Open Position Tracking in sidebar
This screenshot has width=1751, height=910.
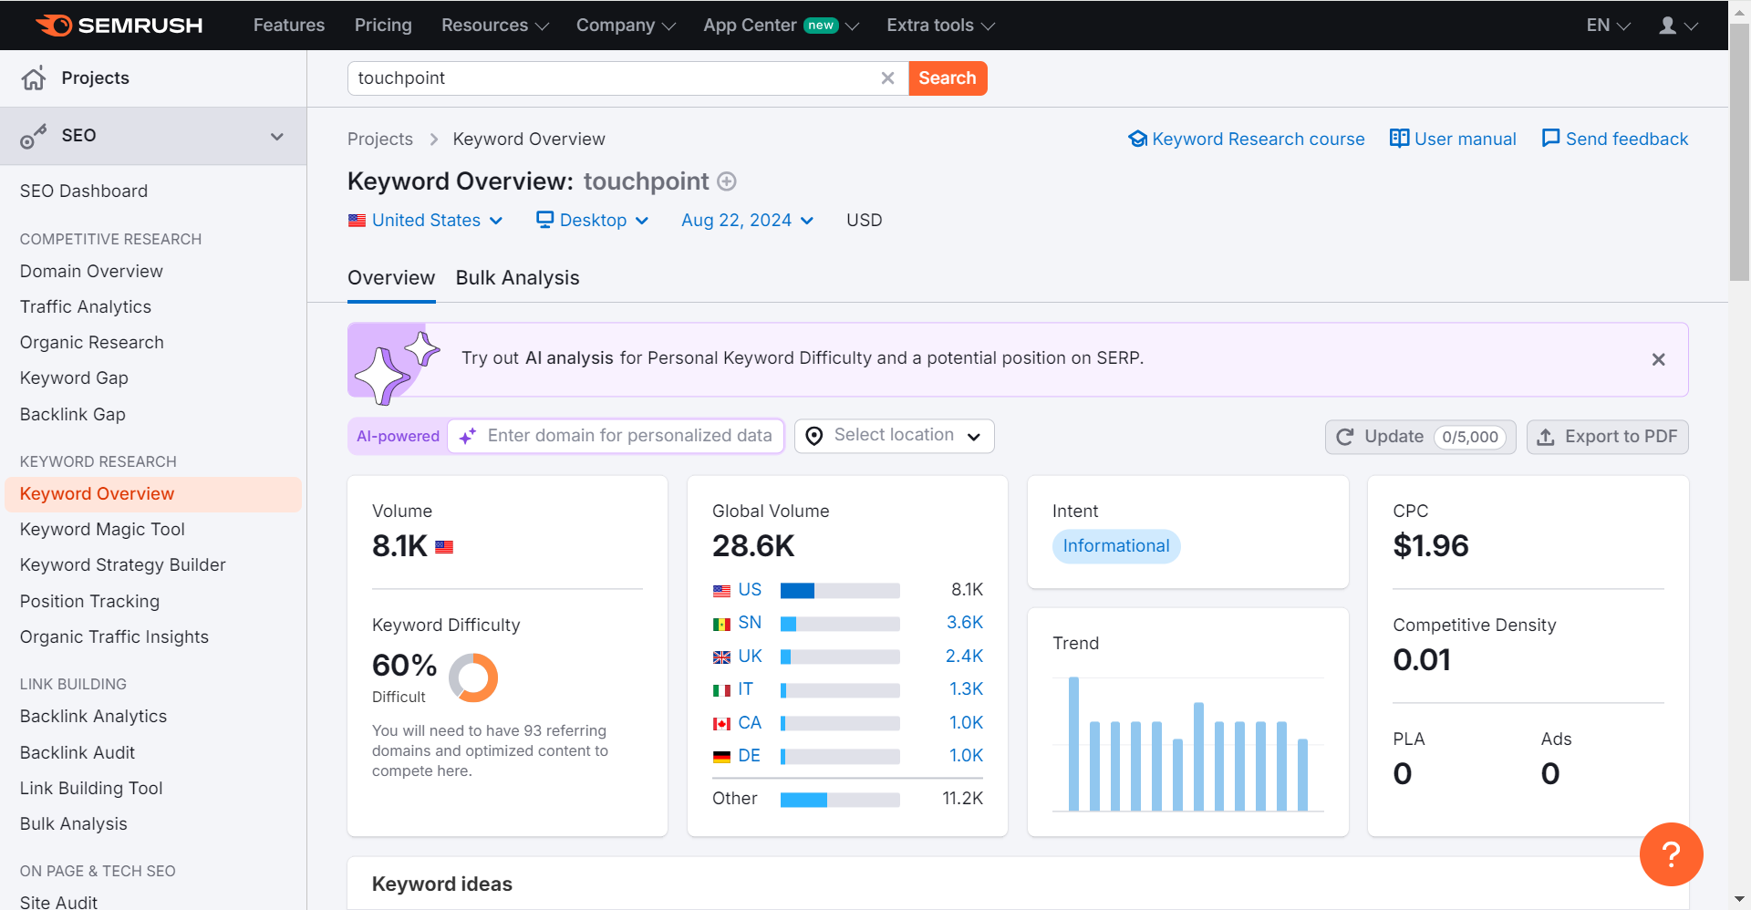click(x=89, y=602)
